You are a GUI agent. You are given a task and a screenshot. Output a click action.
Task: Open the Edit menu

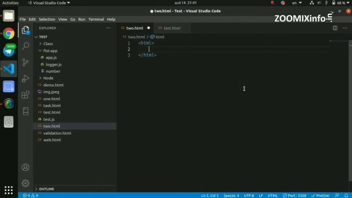pyautogui.click(x=32, y=19)
